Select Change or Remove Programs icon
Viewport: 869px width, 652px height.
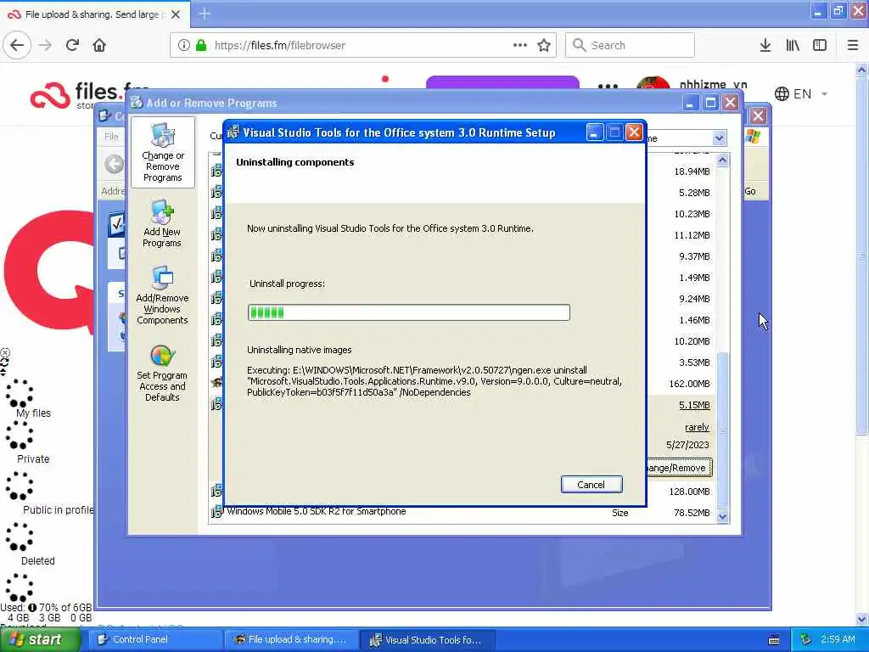tap(162, 153)
